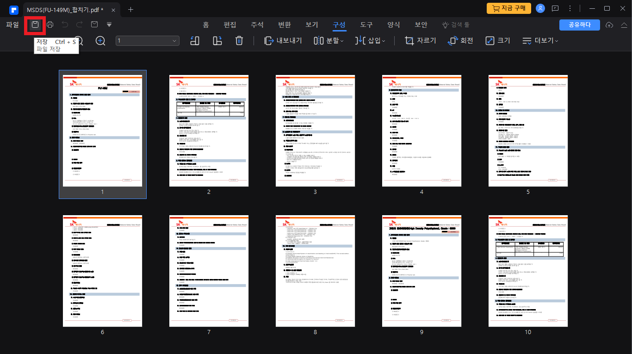Select the 구성 tab
The width and height of the screenshot is (632, 354).
pyautogui.click(x=339, y=25)
